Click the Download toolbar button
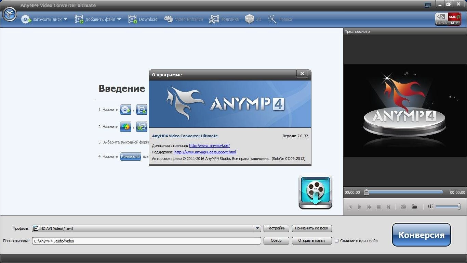The height and width of the screenshot is (263, 467). [x=143, y=20]
